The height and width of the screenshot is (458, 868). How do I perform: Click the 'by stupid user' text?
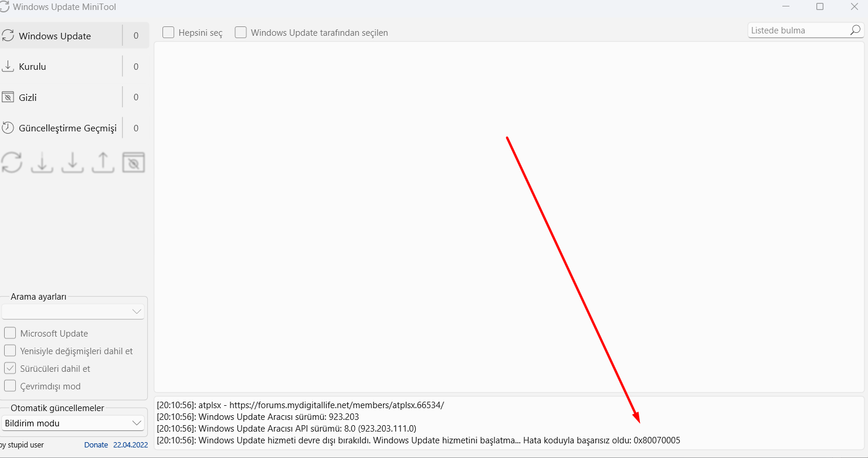click(22, 445)
